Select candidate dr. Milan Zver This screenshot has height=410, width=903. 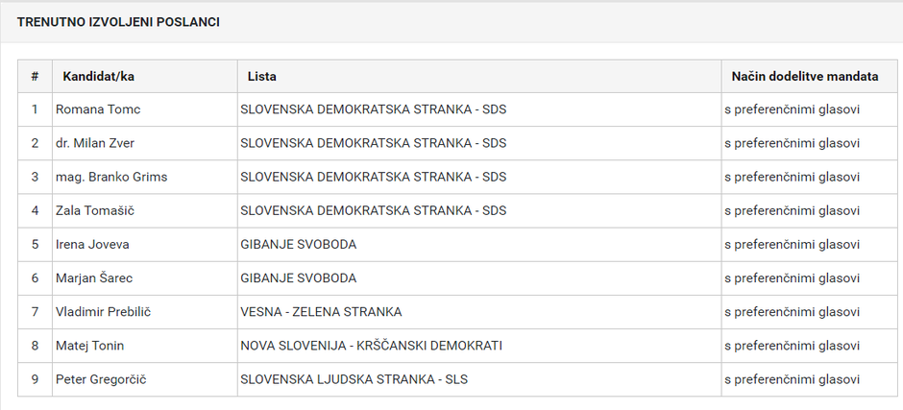(x=95, y=143)
